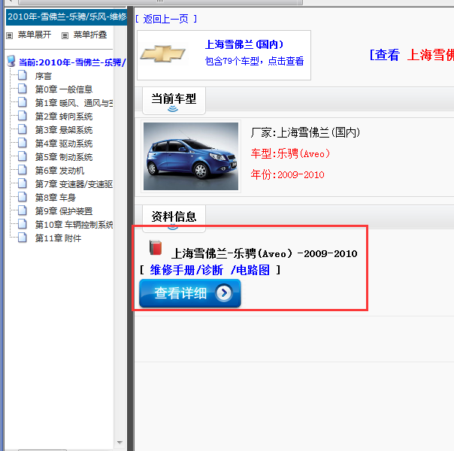Screen dimensions: 454x451
Task: Open 第11章 附件 chapter
Action: [x=58, y=238]
